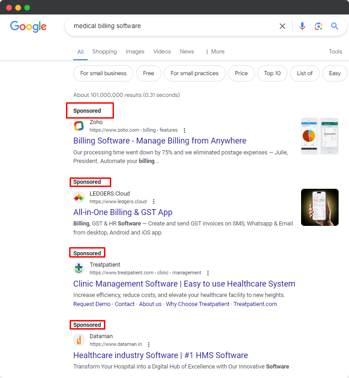Apply the For small business filter chip

pyautogui.click(x=103, y=73)
